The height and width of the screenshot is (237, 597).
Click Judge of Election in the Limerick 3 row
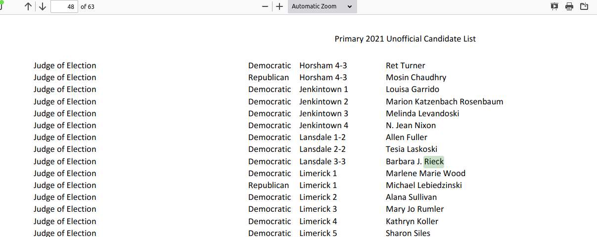click(65, 209)
